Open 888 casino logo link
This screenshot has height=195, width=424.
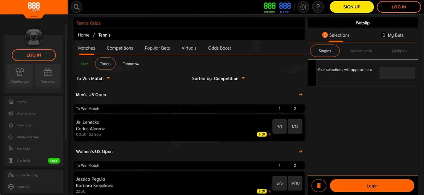270,7
